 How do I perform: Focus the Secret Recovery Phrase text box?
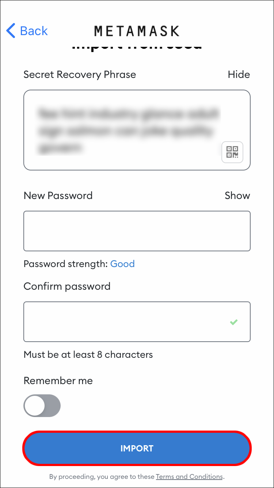click(x=124, y=130)
